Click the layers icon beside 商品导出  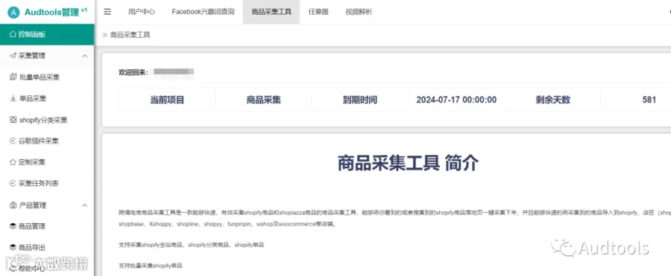pos(13,248)
